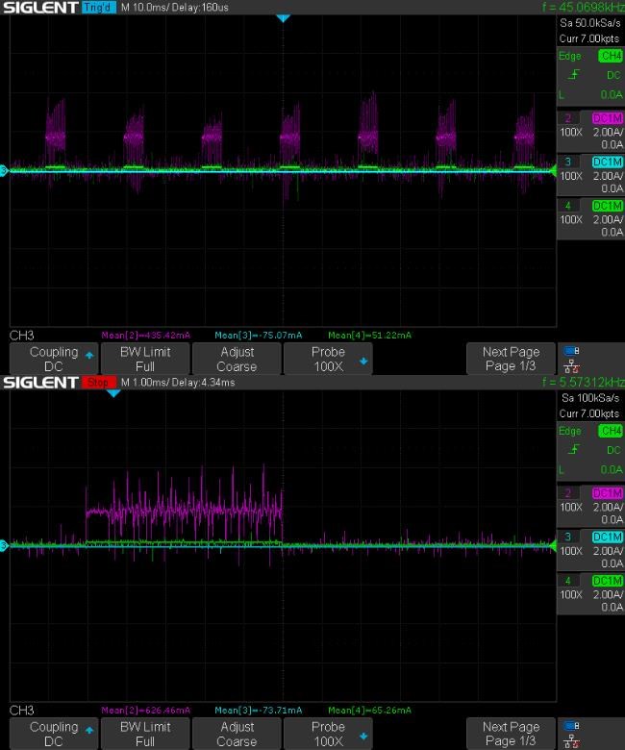Click the rising edge slope icon in the Stop capture
The width and height of the screenshot is (625, 750).
click(x=574, y=450)
